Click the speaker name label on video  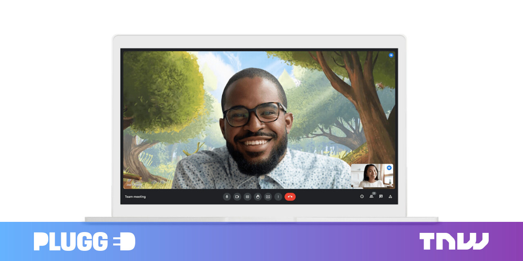134,185
